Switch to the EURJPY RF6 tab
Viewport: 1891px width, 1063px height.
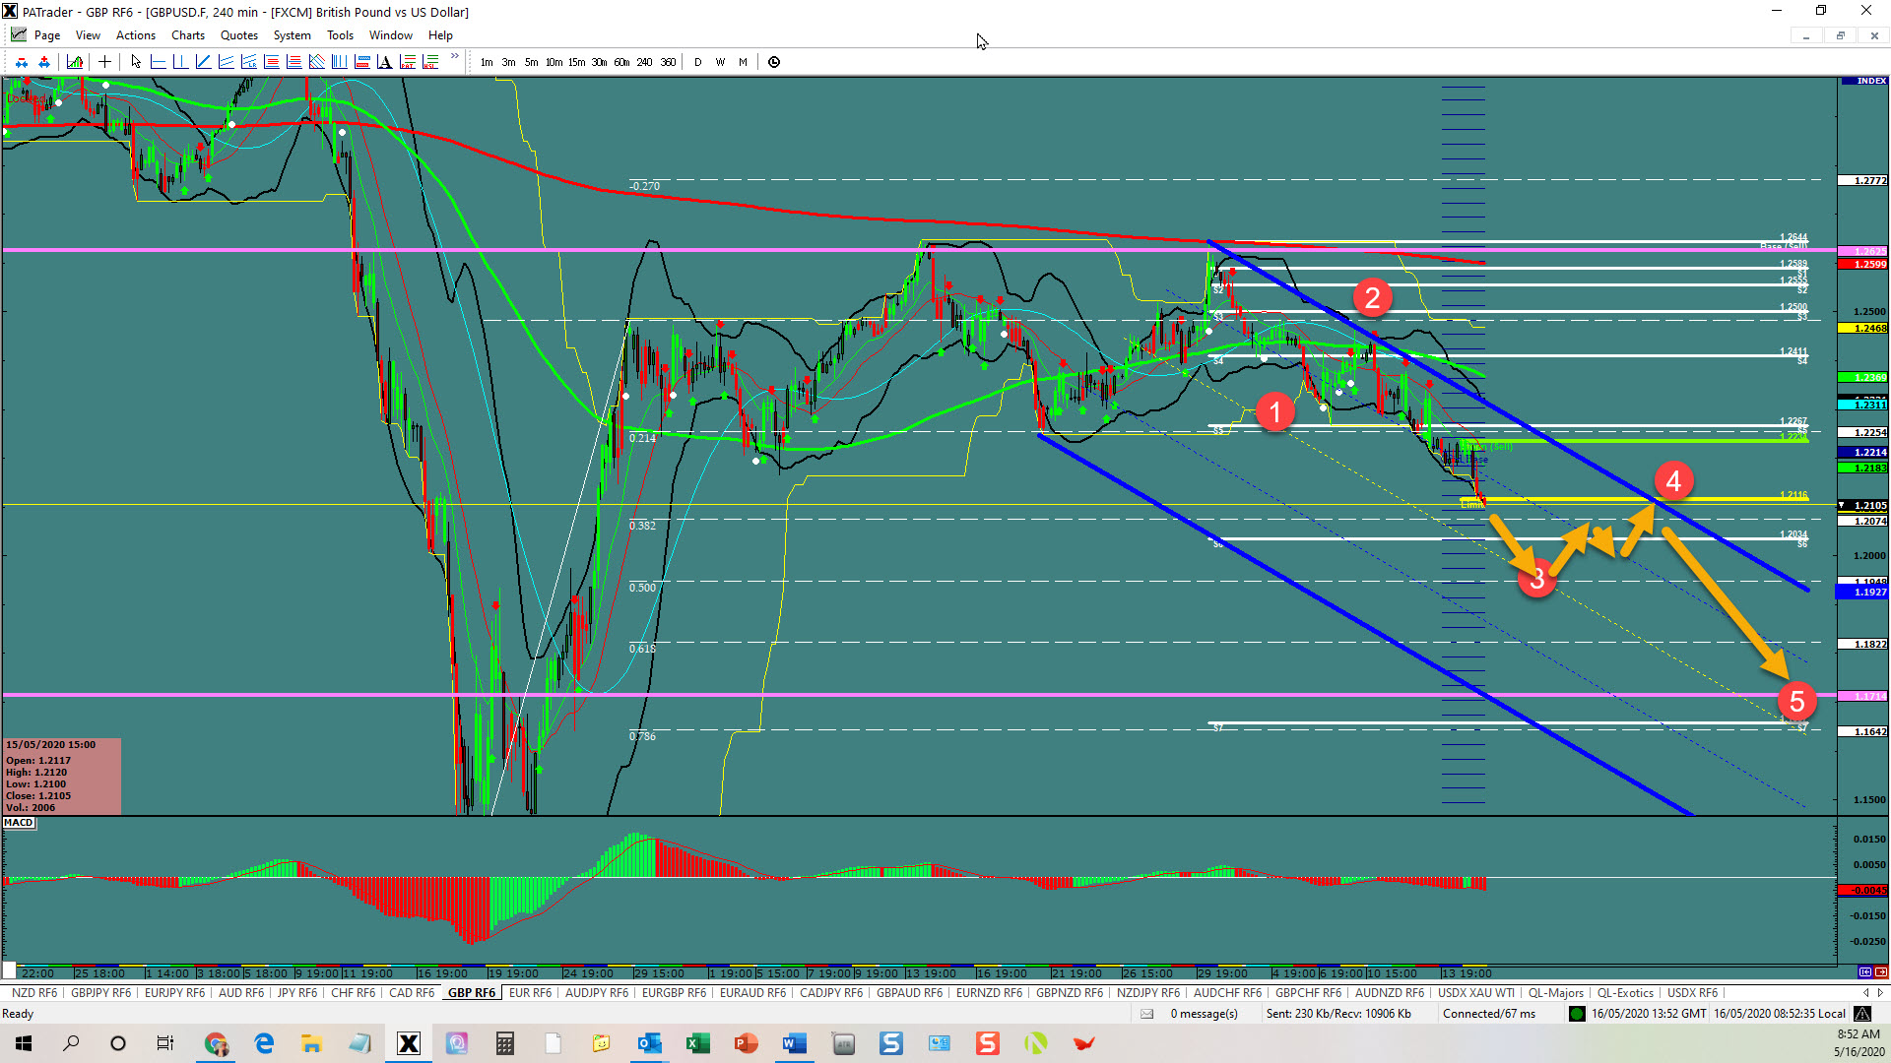(174, 993)
